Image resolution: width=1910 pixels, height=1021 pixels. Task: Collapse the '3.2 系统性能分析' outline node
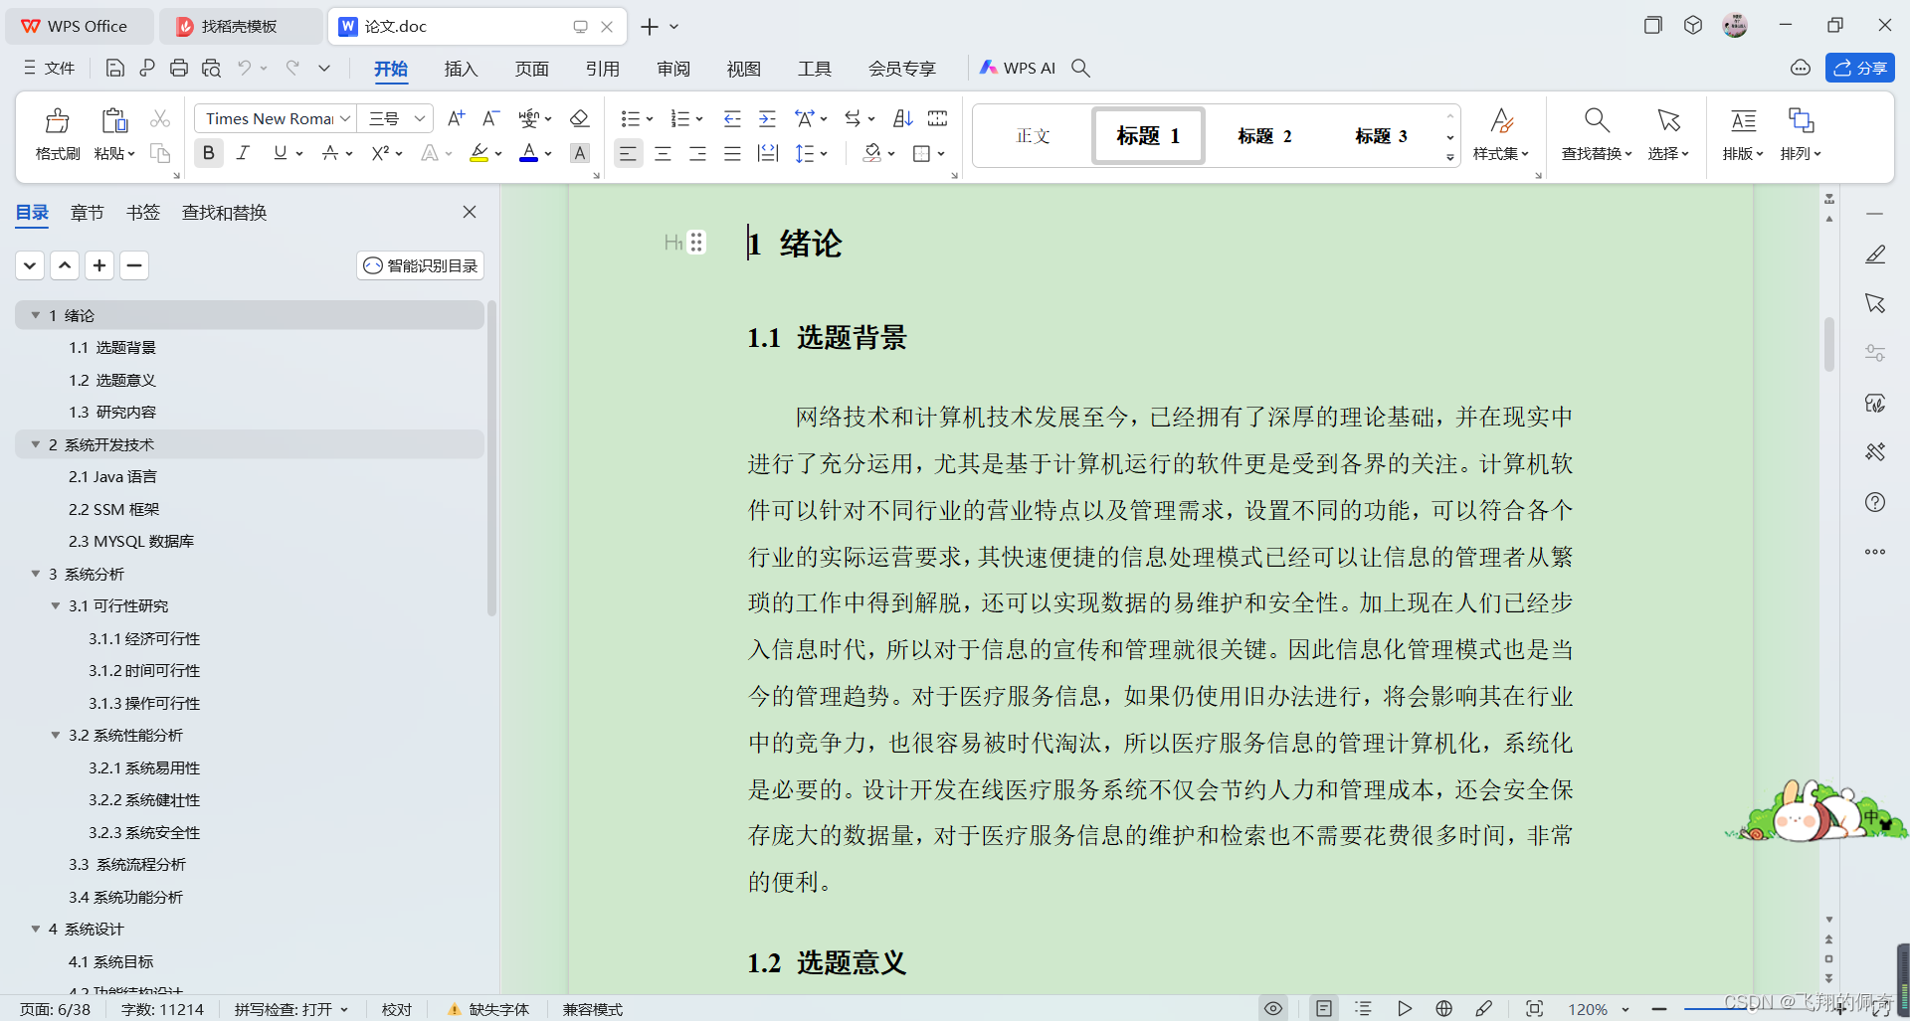click(56, 735)
